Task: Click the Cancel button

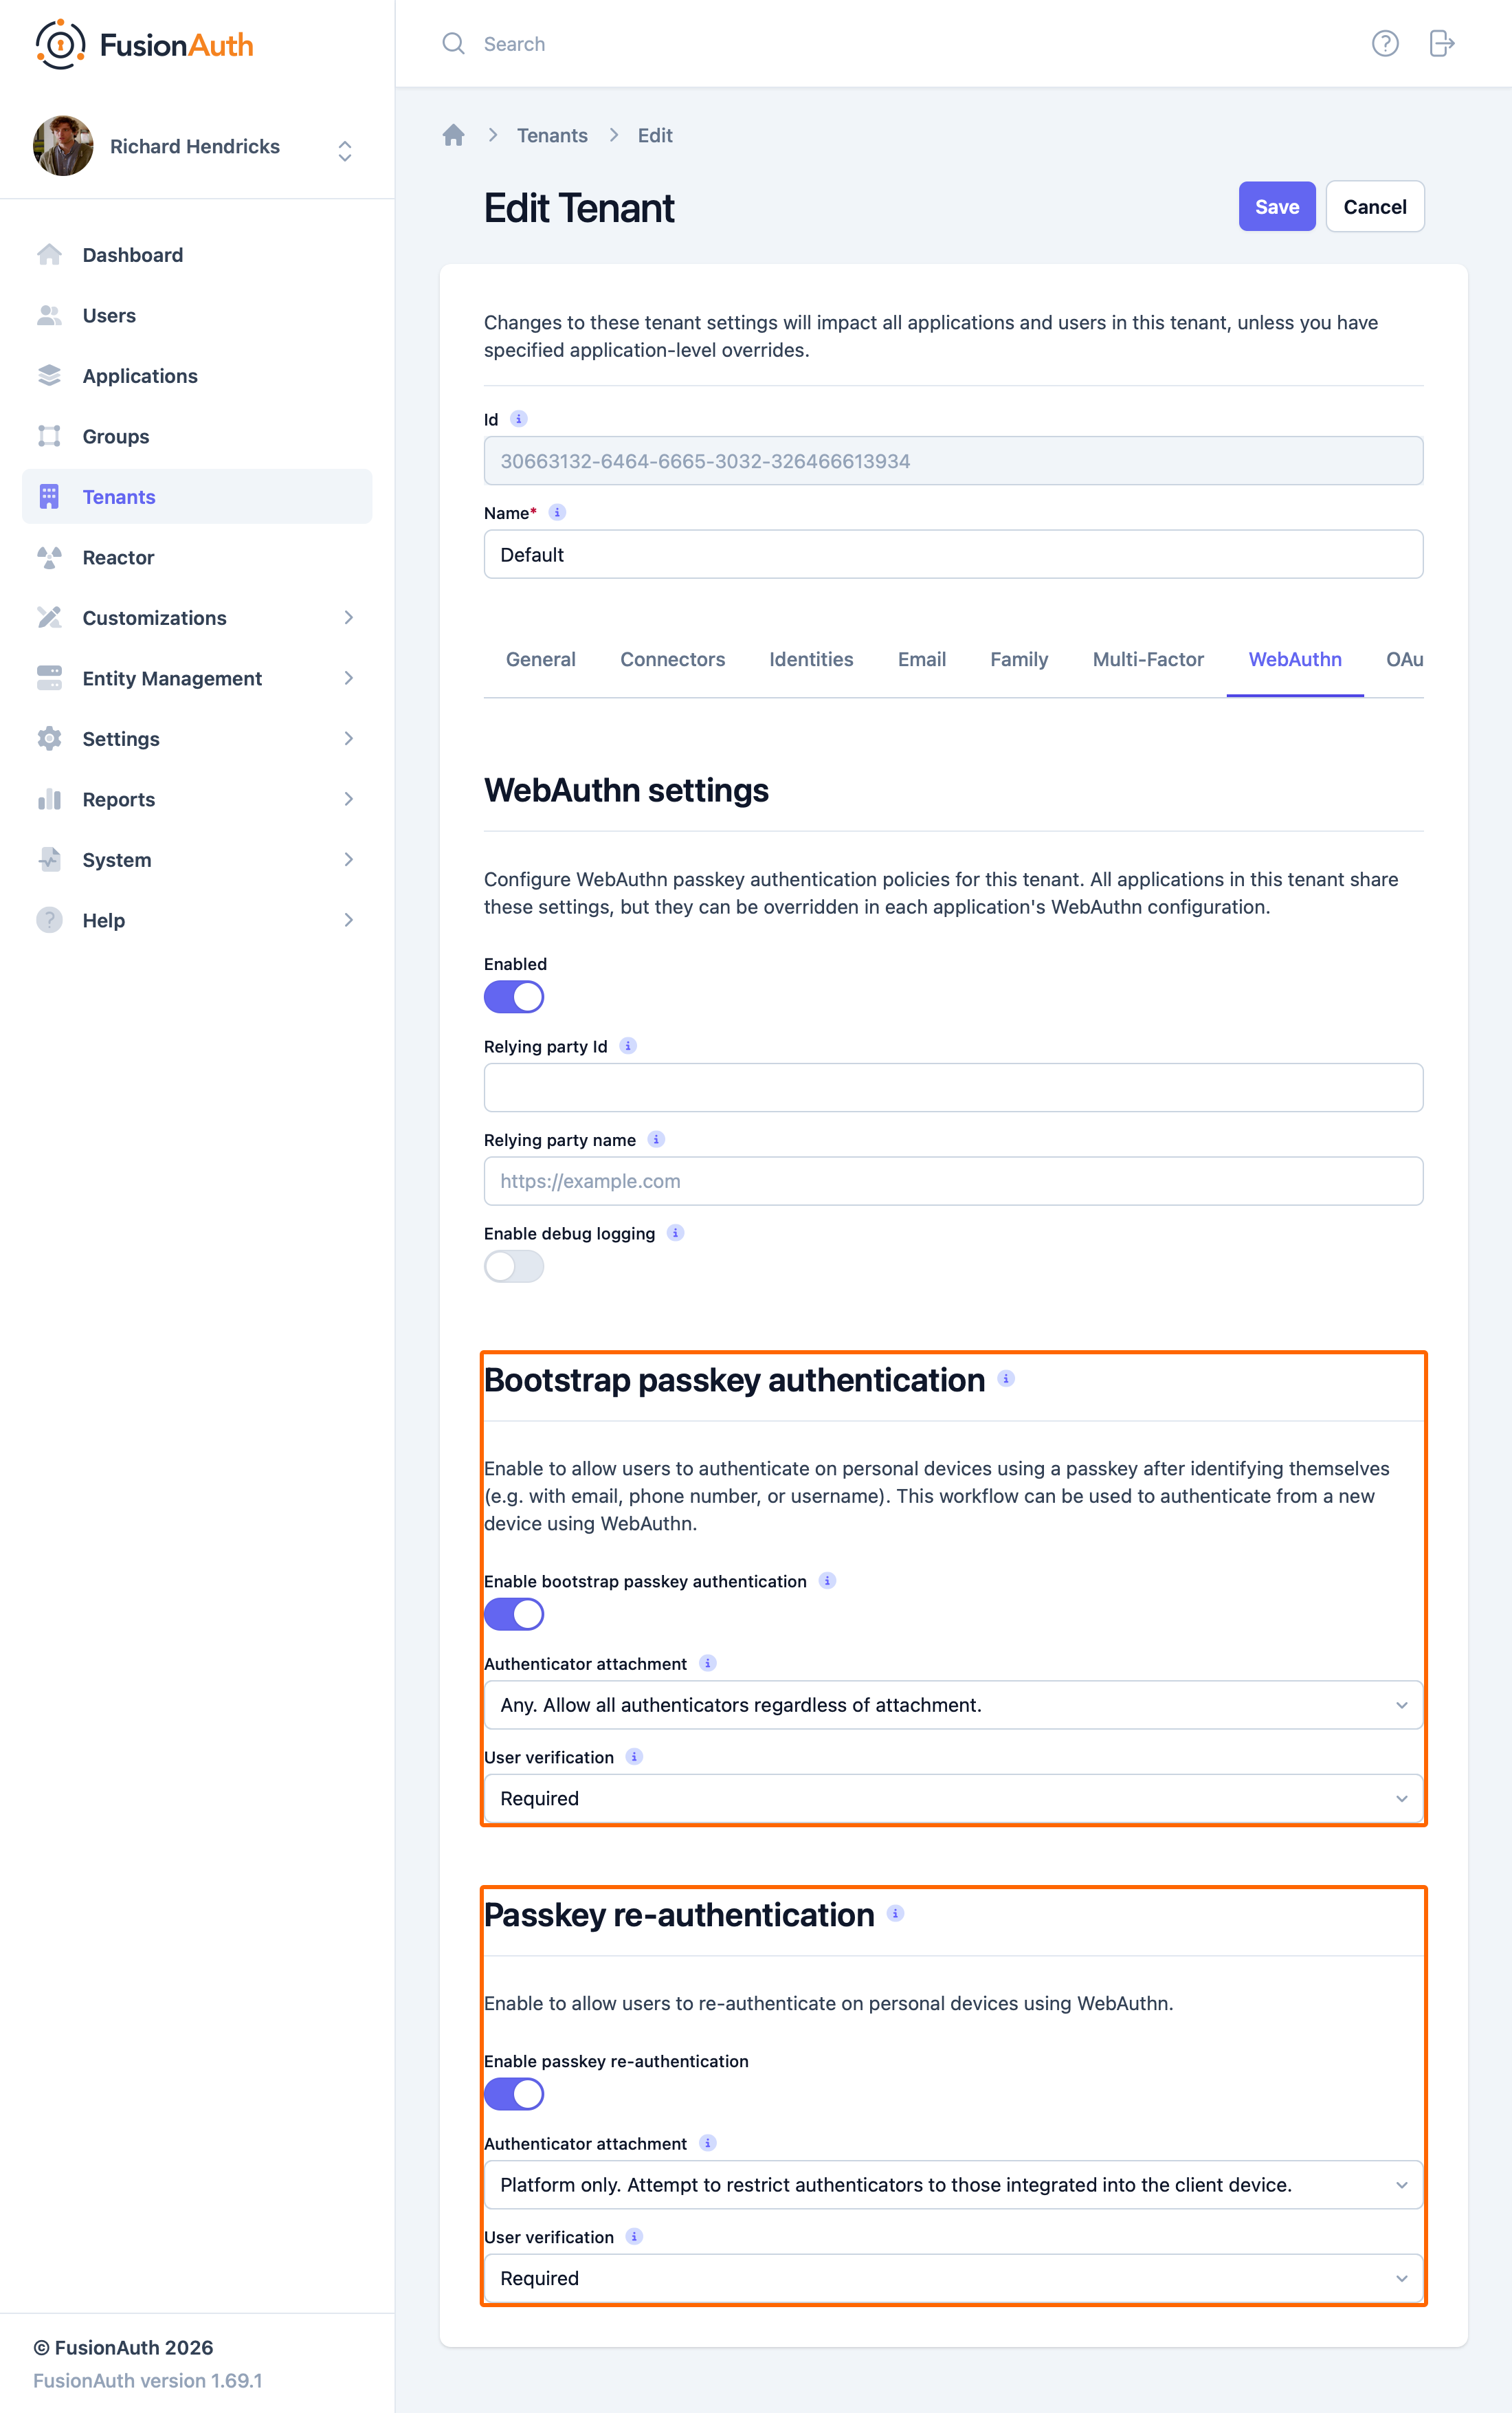Action: (1375, 207)
